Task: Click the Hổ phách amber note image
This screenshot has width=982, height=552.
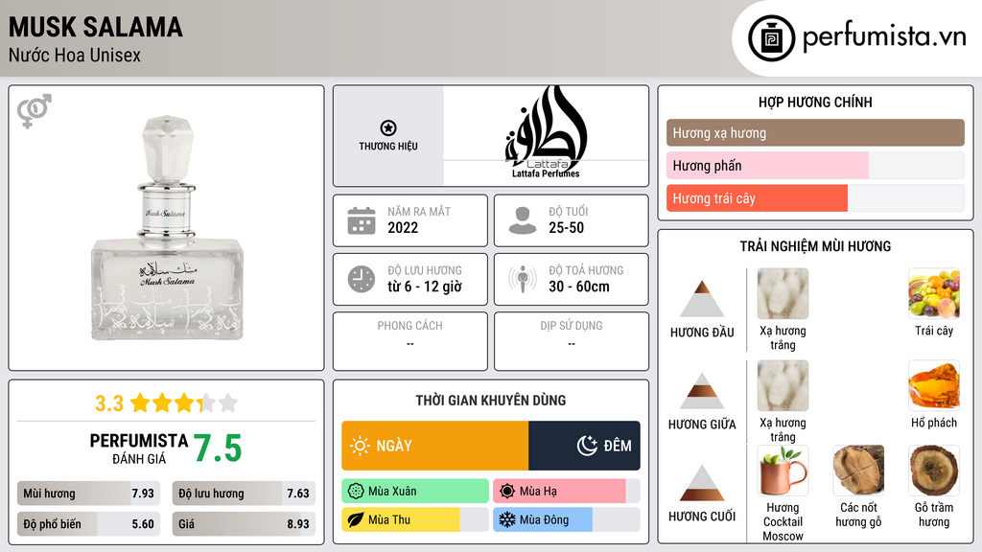Action: tap(933, 385)
